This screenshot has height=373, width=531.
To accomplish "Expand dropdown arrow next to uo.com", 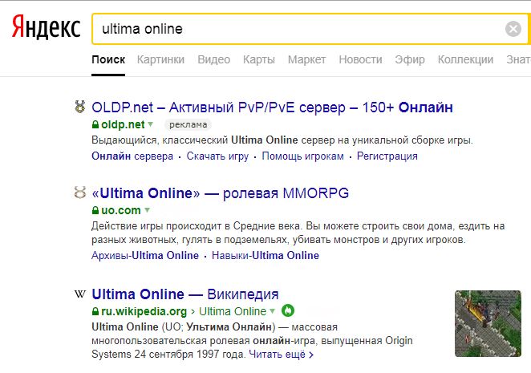I will coord(146,211).
